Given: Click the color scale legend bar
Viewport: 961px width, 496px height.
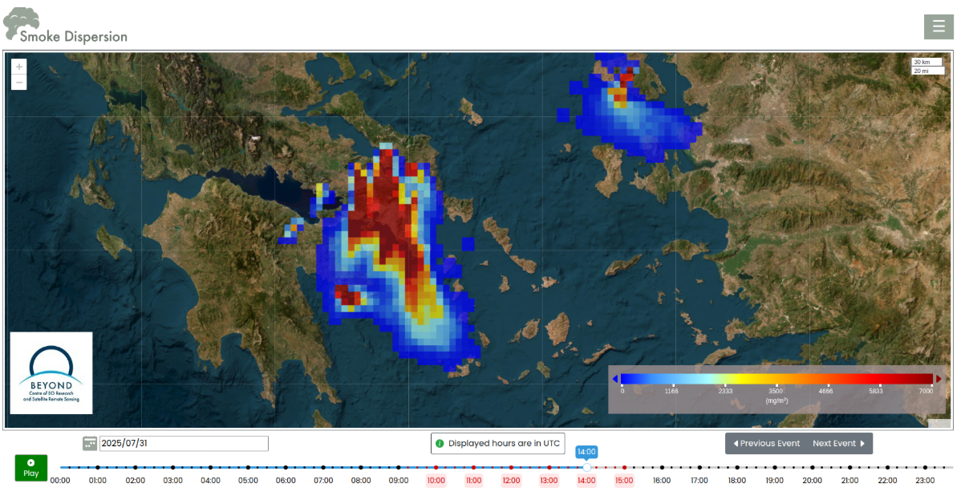Looking at the screenshot, I should (777, 379).
